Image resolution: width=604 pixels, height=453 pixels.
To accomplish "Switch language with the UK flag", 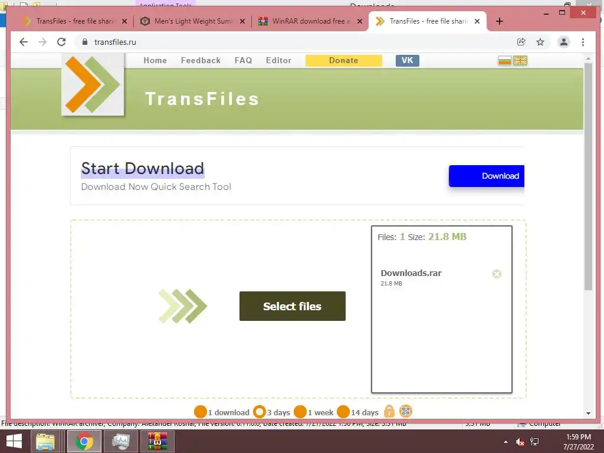I will 520,61.
